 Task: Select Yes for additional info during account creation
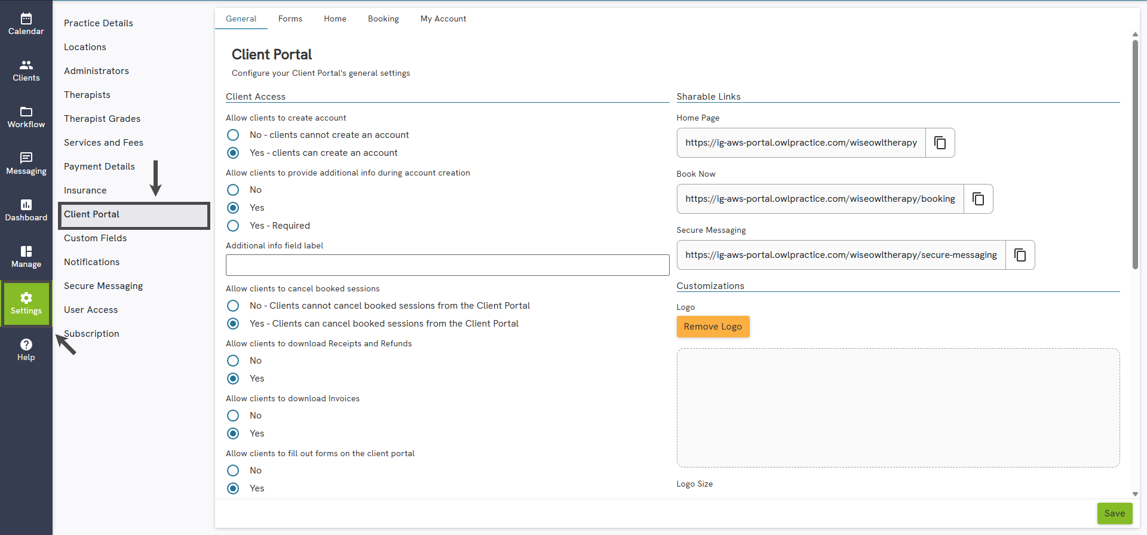click(233, 208)
